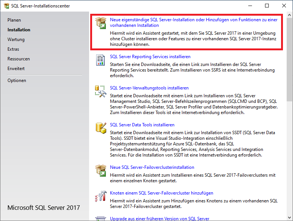Open SQL Server Data Tools installieren link
The image size is (293, 221).
point(142,125)
